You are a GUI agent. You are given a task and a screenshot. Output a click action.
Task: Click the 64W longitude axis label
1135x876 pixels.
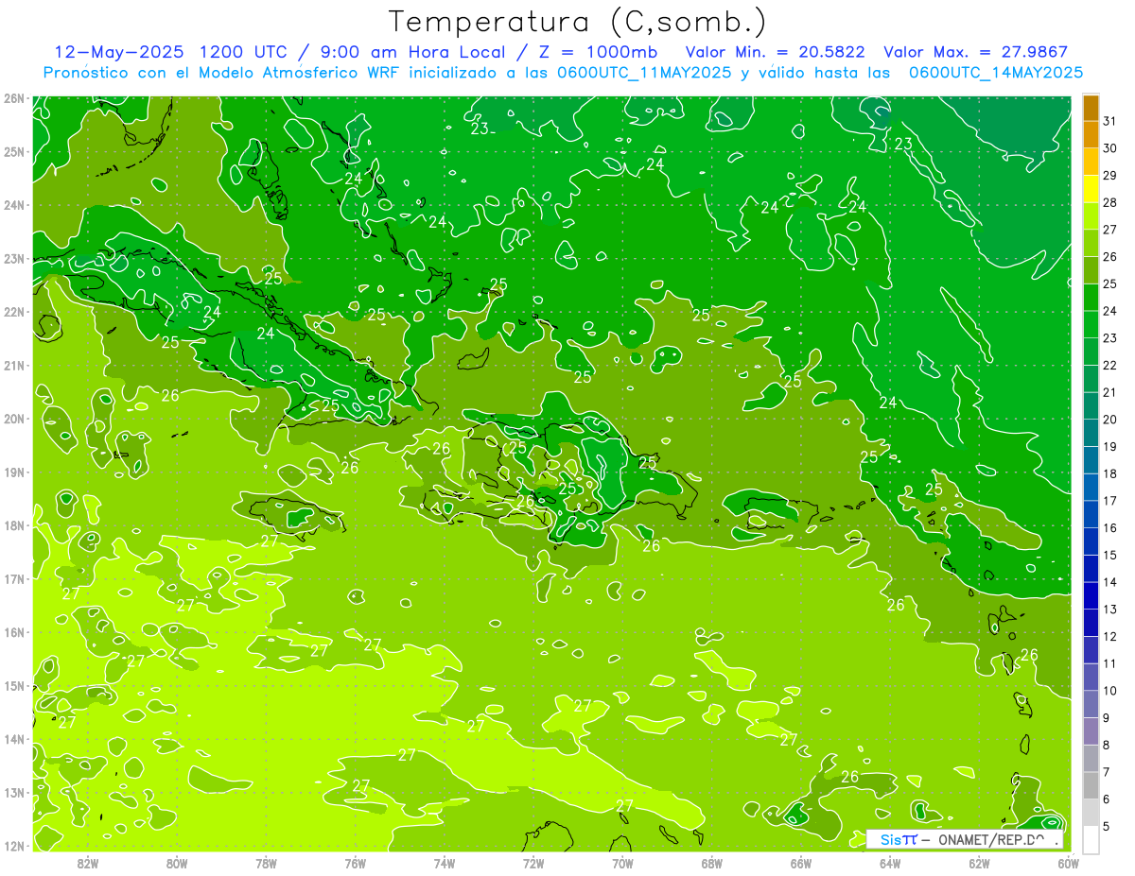tap(890, 863)
